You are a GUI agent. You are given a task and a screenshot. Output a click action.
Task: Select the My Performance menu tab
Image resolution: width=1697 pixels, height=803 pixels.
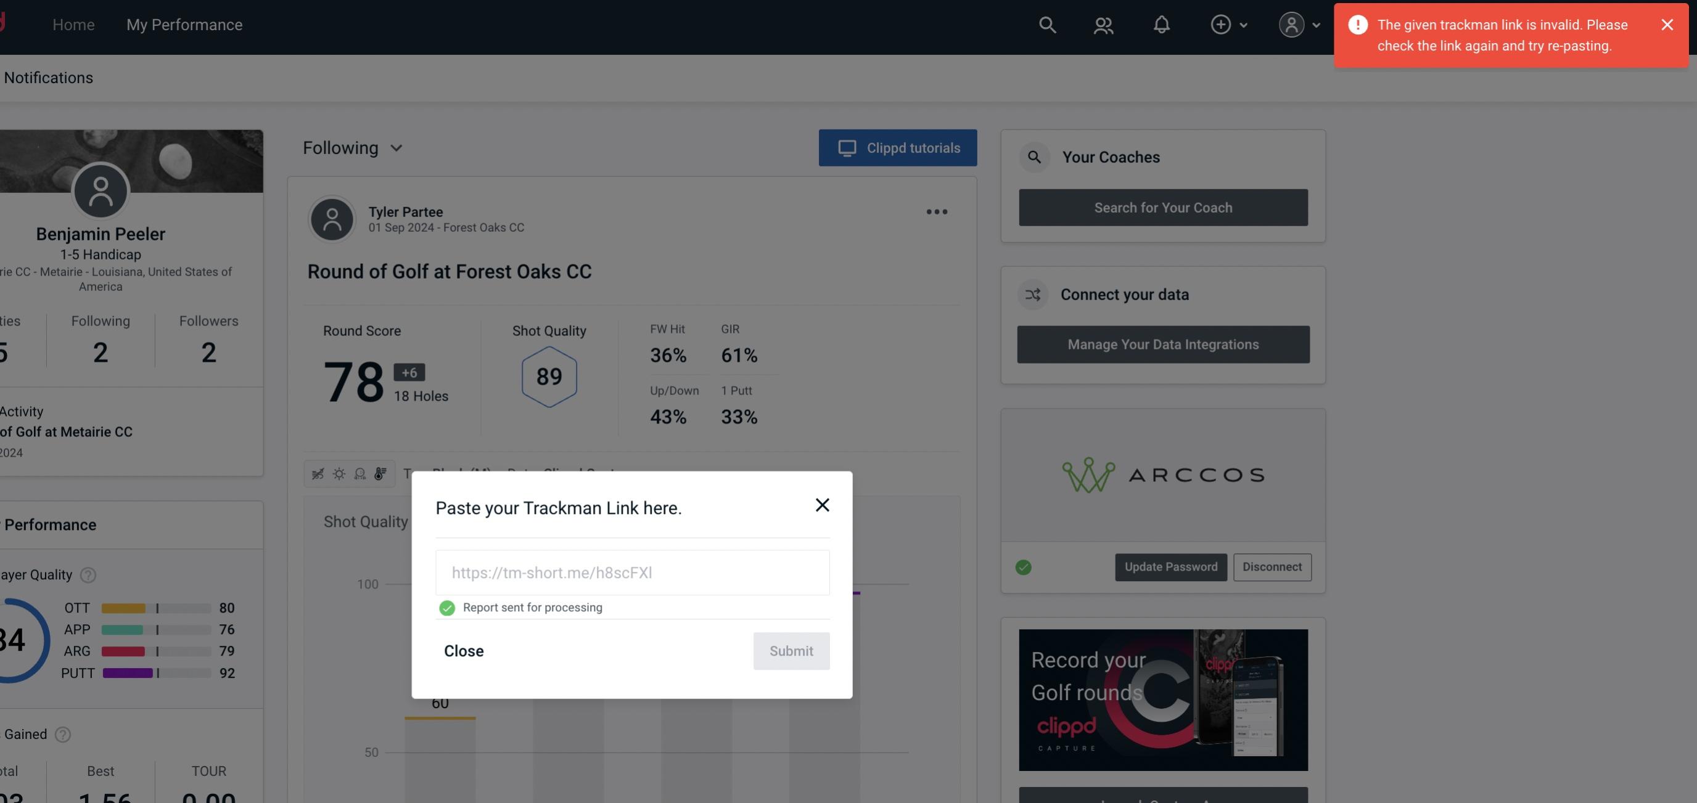(x=184, y=24)
